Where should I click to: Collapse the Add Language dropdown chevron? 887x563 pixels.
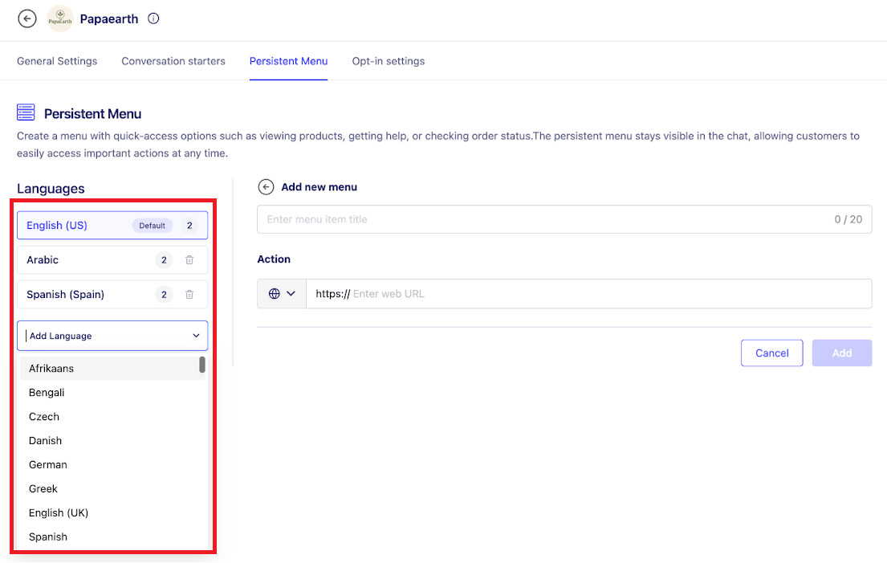[197, 336]
